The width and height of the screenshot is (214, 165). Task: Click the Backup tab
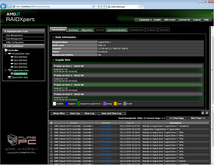(x=164, y=30)
